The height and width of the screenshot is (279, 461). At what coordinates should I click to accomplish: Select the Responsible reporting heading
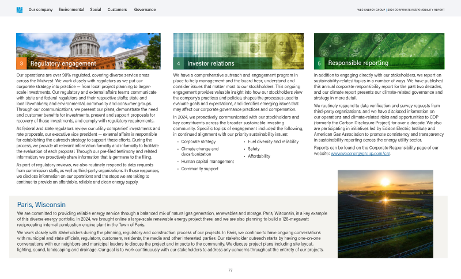pos(358,63)
